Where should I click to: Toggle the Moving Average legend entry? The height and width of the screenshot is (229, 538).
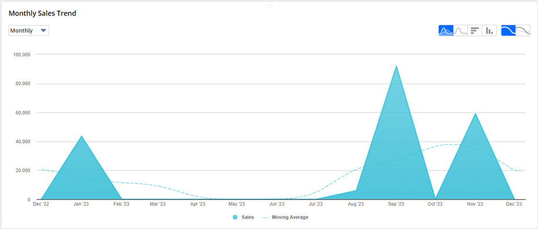click(285, 217)
